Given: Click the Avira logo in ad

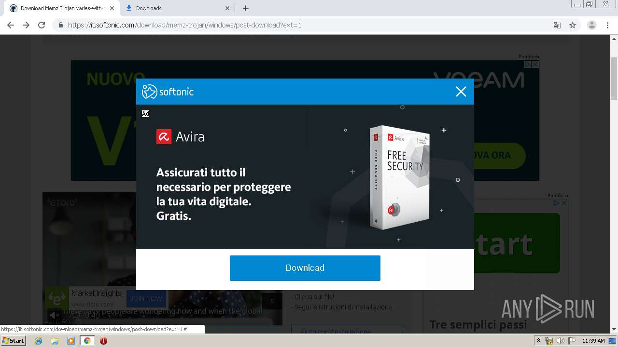Looking at the screenshot, I should coord(180,137).
